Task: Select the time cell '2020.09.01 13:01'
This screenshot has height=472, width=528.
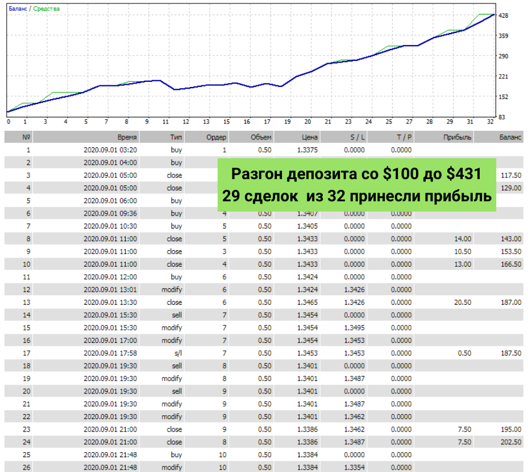Action: 110,289
